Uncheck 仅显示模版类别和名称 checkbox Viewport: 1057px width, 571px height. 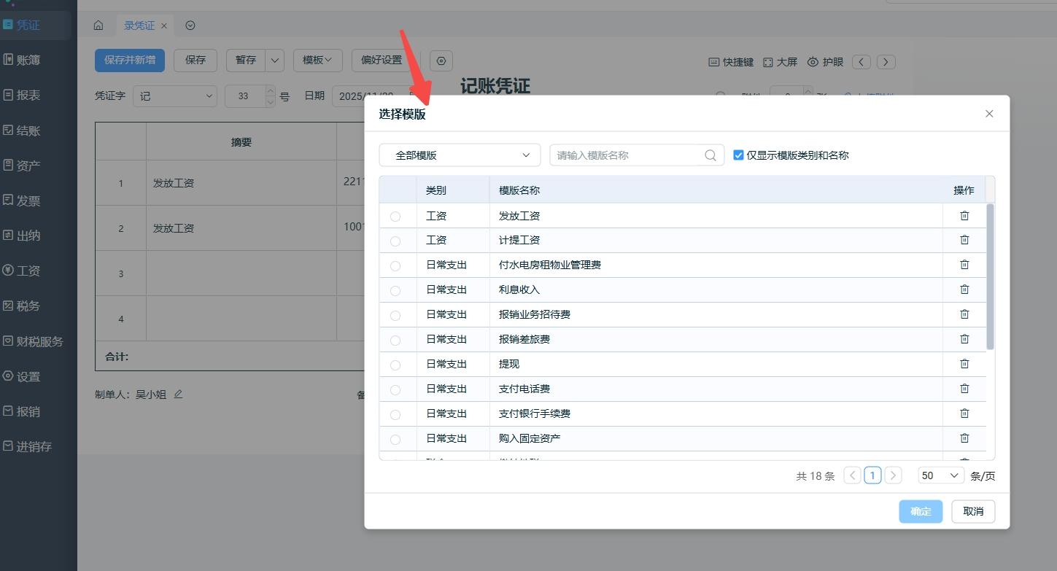738,155
